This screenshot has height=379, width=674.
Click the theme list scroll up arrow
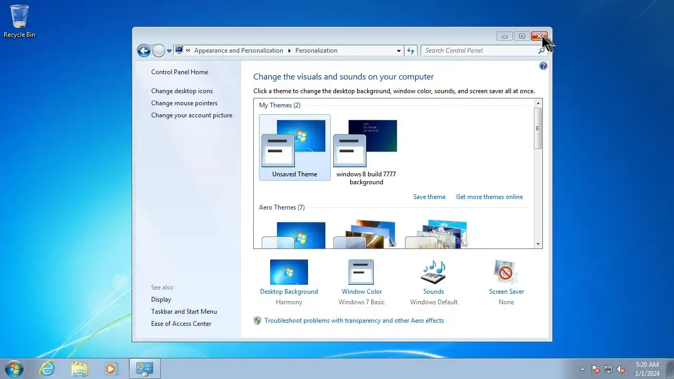538,103
